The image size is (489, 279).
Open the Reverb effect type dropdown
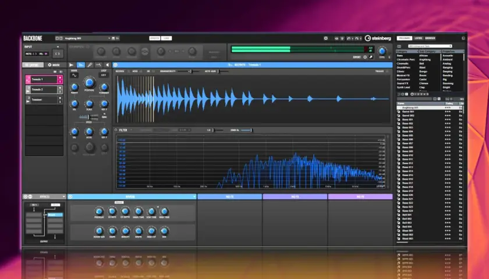point(194,197)
